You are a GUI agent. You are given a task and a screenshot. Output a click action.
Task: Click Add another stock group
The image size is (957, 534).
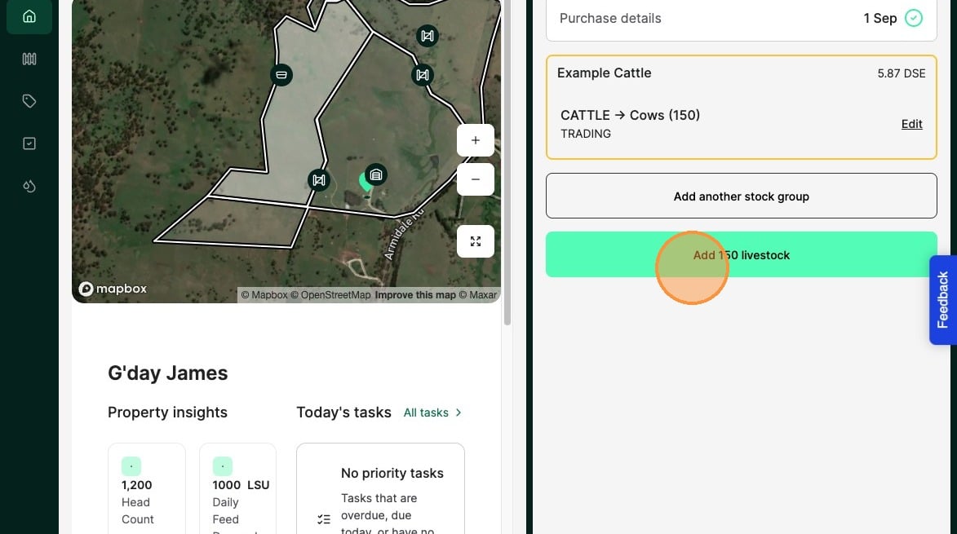[741, 196]
